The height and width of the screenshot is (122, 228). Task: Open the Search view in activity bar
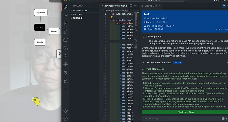point(66,15)
